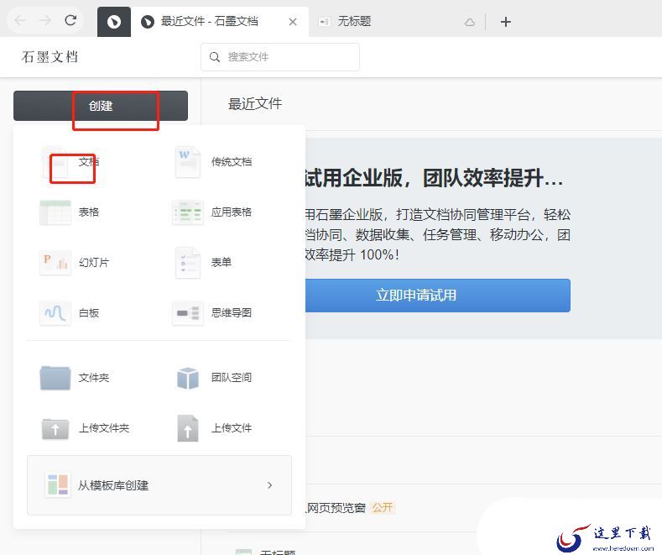Choose 表格 in the create menu

point(89,212)
